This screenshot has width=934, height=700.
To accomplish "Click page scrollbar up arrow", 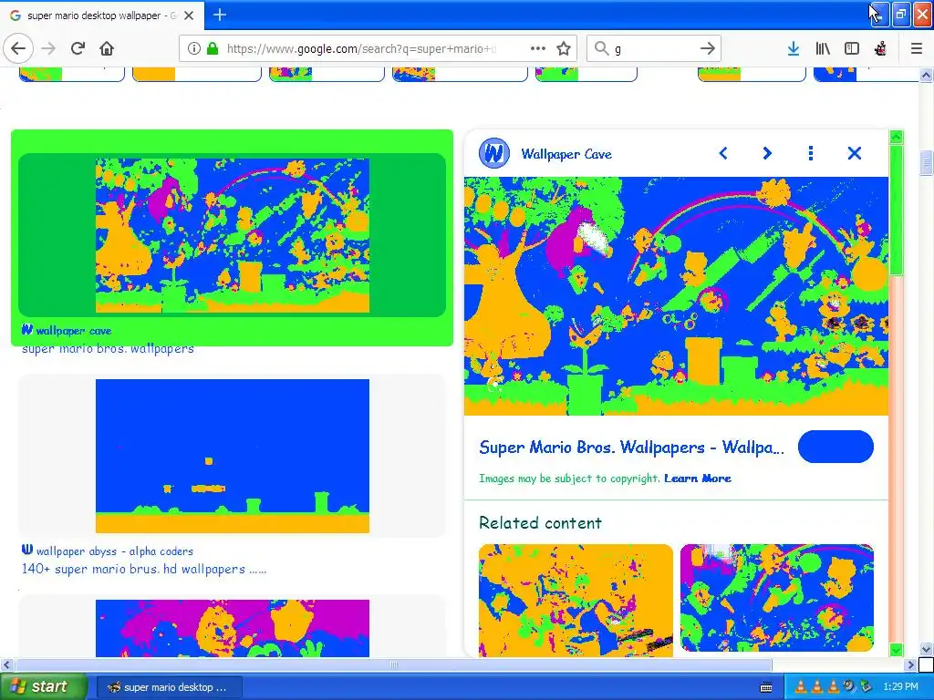I will click(x=926, y=76).
